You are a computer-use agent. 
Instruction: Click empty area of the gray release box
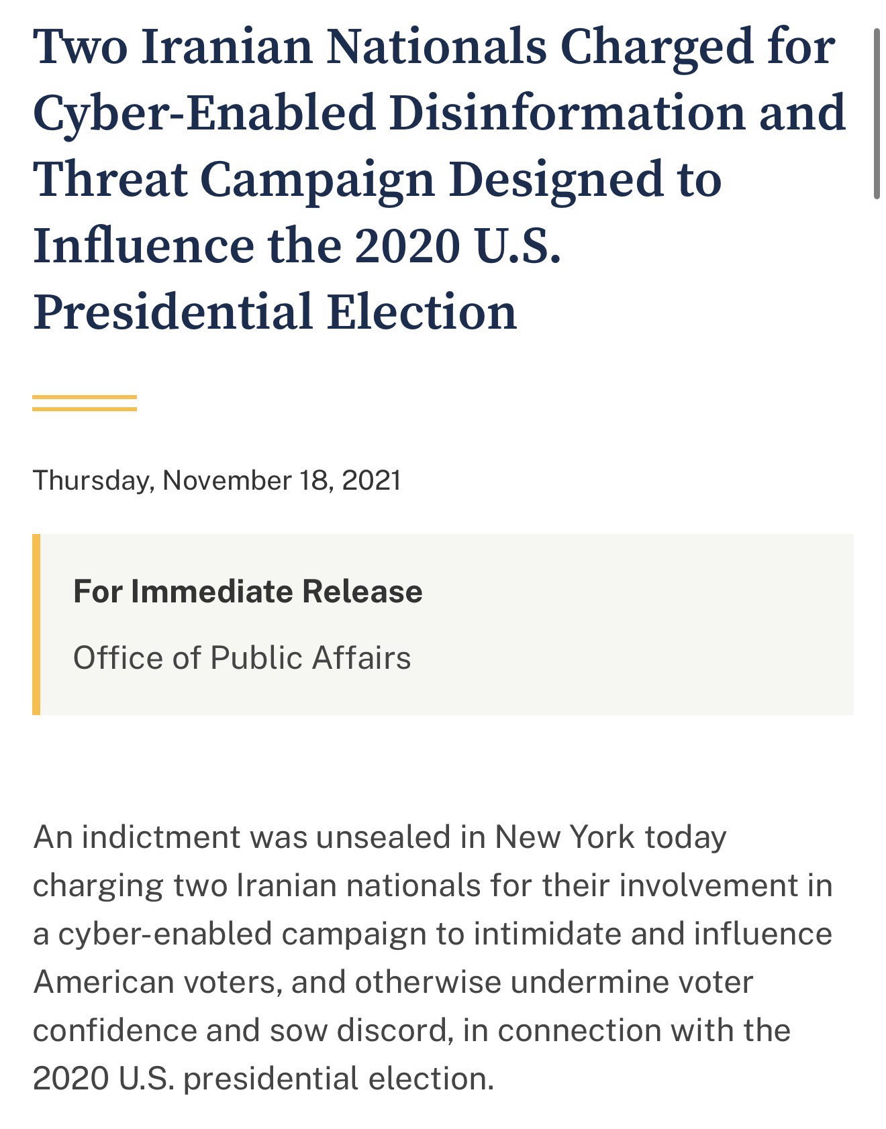pos(638,624)
